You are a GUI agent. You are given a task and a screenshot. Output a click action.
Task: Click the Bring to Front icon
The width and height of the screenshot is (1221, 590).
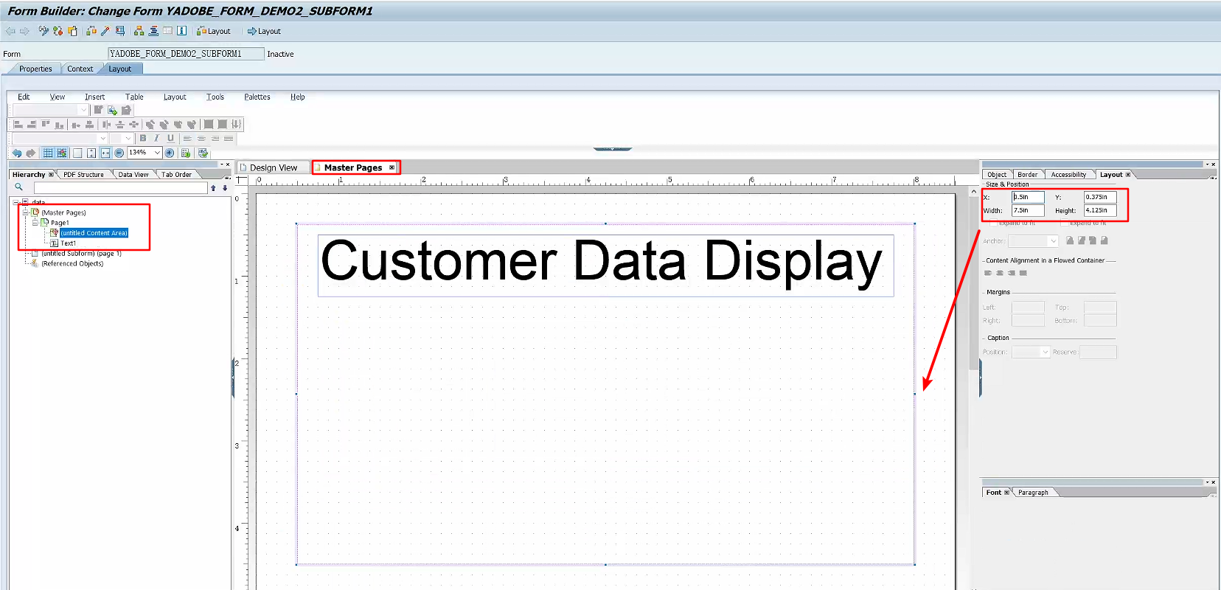[150, 124]
